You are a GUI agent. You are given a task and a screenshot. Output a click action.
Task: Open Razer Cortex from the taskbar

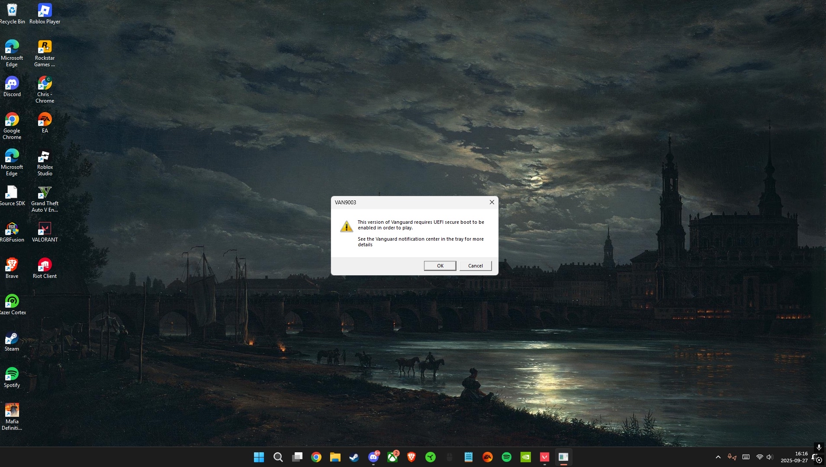431,457
